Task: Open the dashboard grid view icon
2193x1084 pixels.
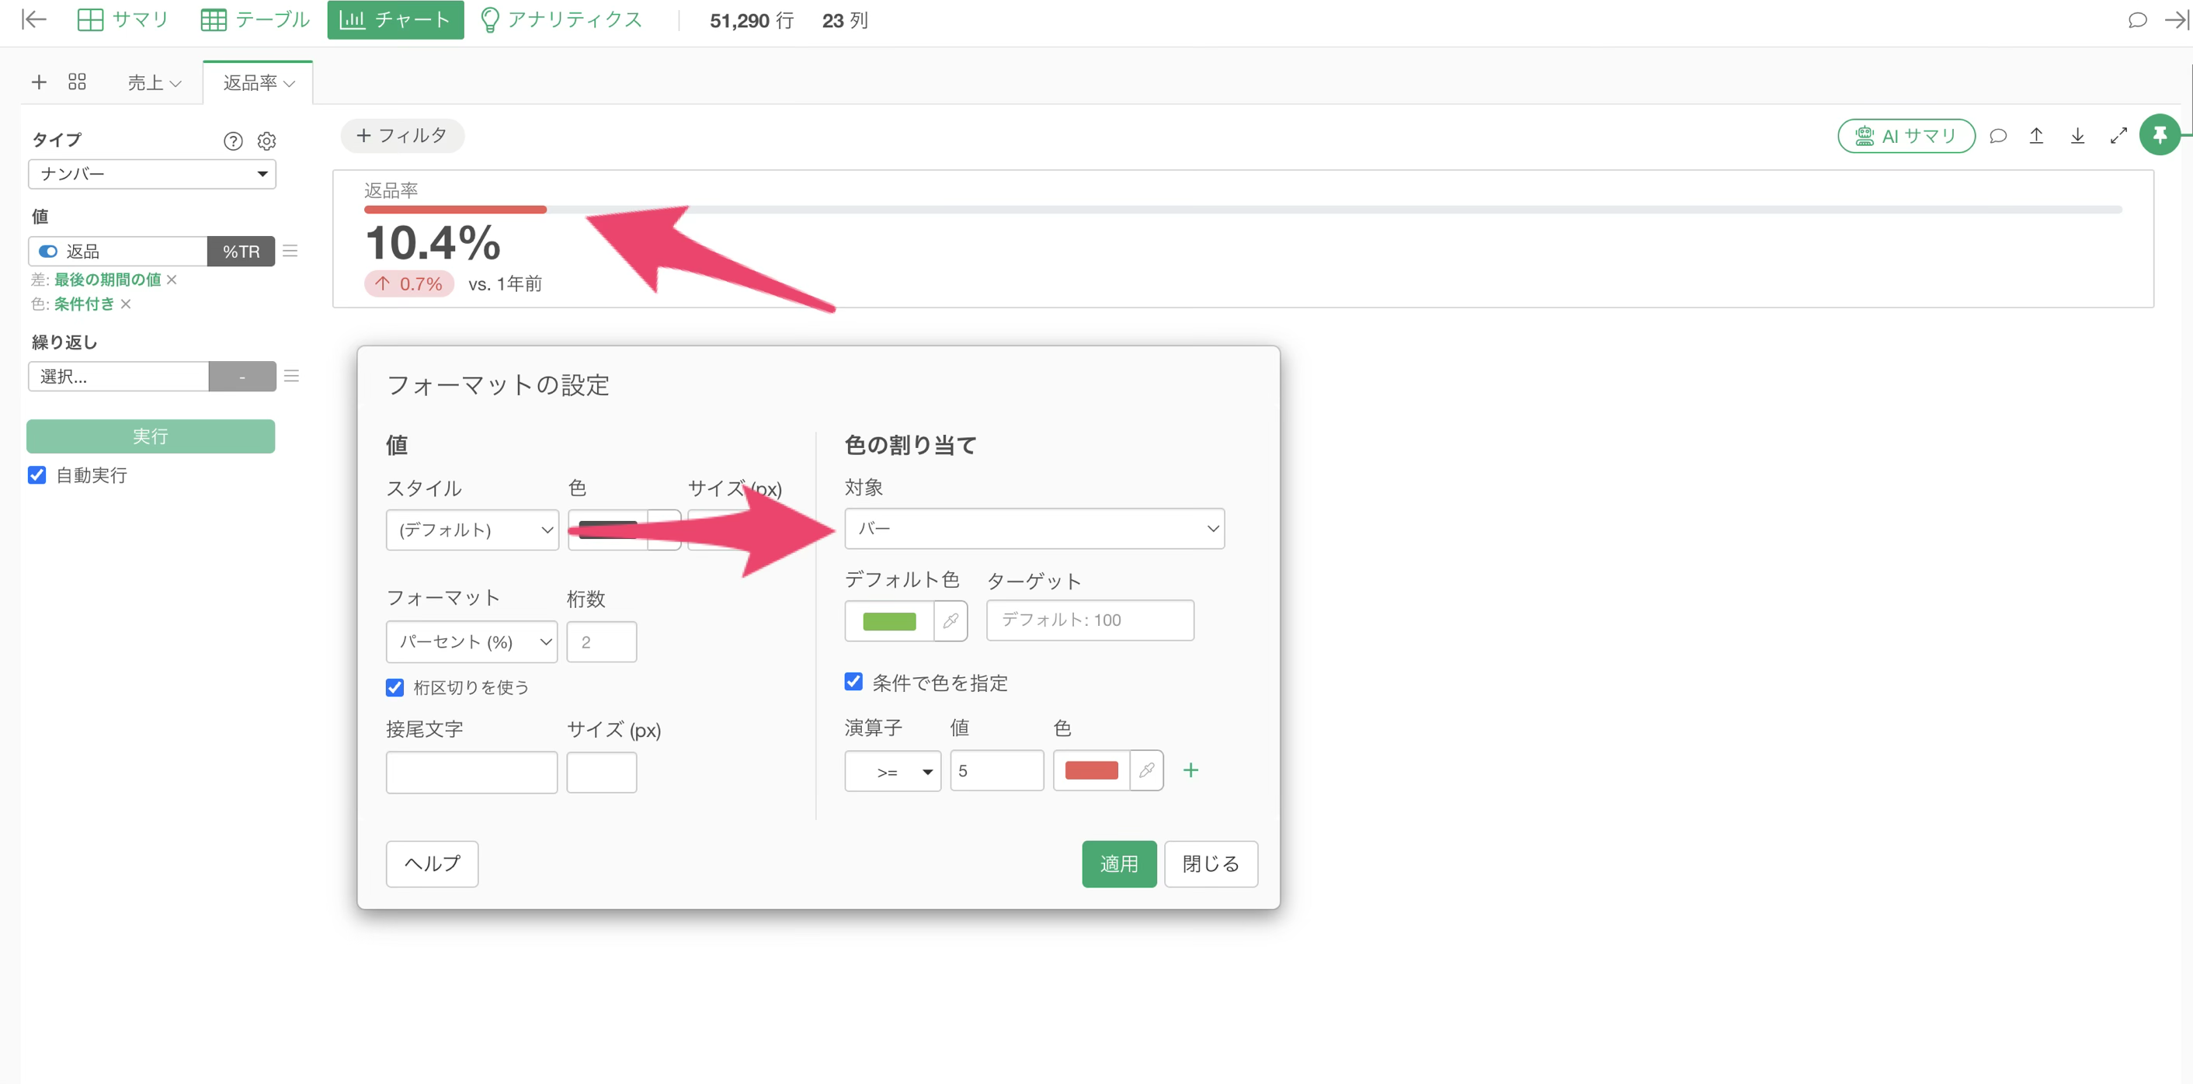Action: click(x=78, y=82)
